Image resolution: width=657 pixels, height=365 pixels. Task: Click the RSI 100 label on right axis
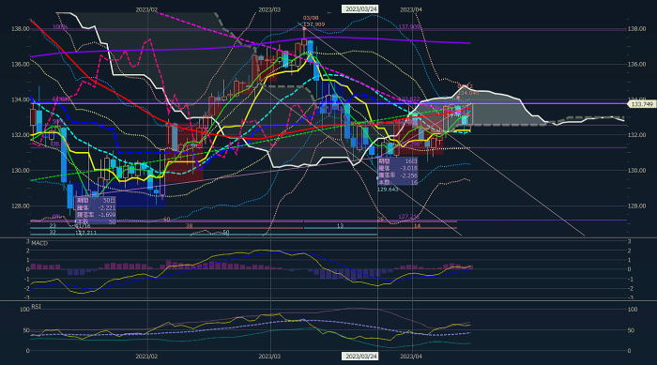click(x=633, y=310)
